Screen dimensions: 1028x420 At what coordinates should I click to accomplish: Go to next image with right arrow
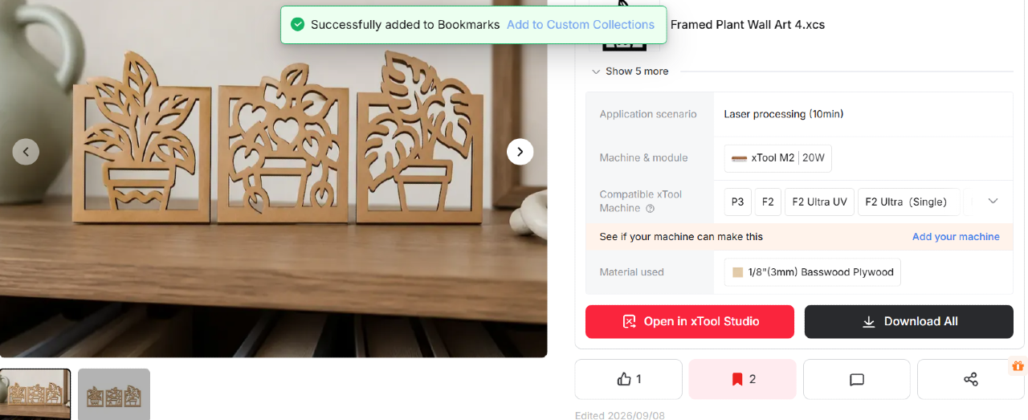point(520,151)
